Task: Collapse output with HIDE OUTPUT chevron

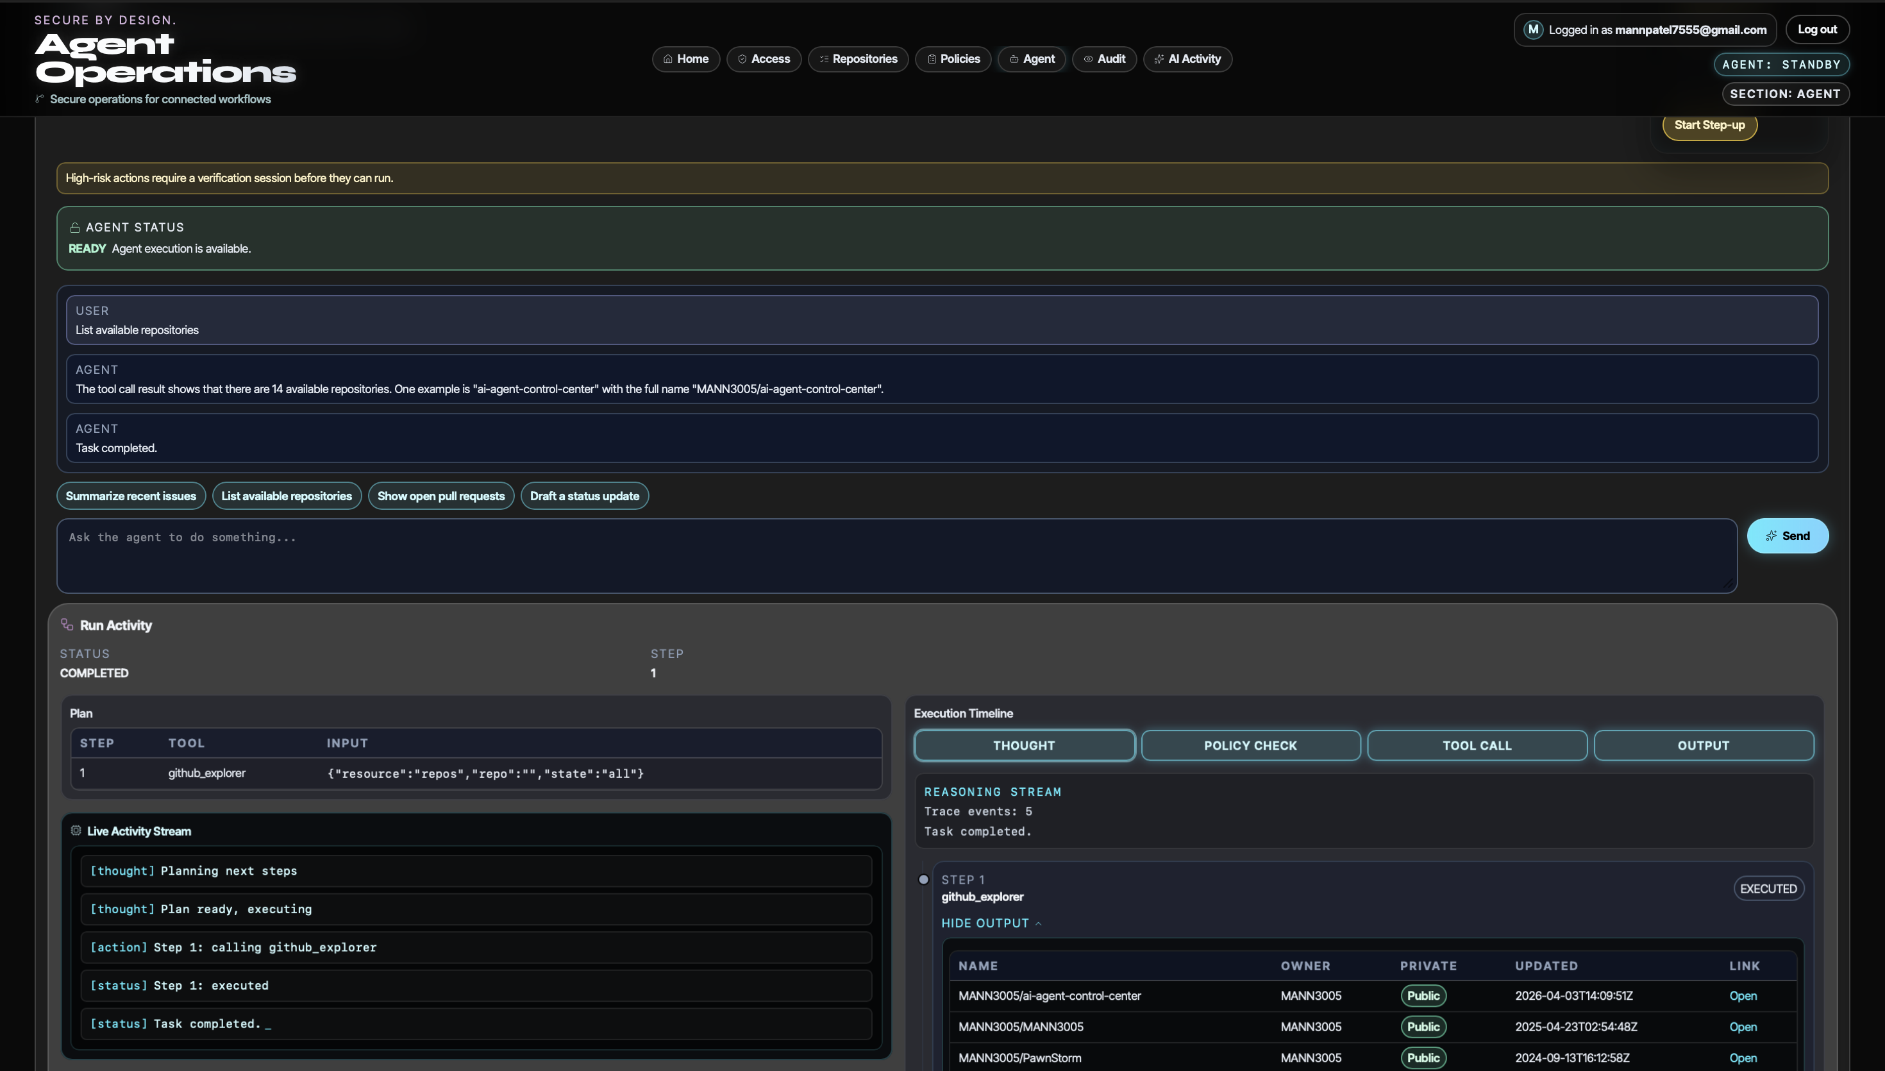Action: pos(1038,923)
